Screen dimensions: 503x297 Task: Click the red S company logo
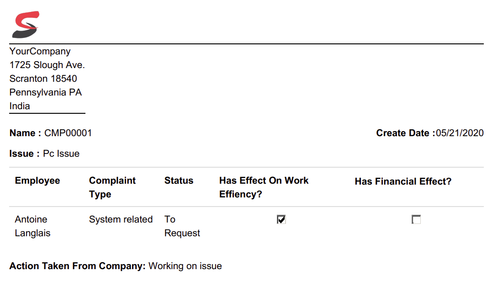pyautogui.click(x=26, y=25)
